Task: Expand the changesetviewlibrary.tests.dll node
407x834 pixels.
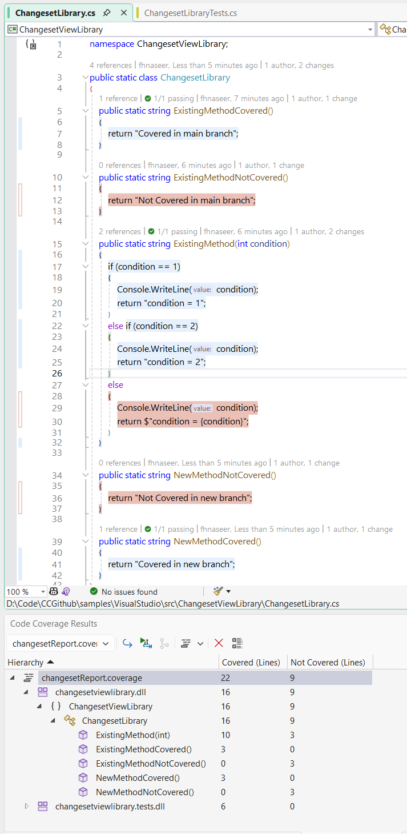Action: point(26,806)
